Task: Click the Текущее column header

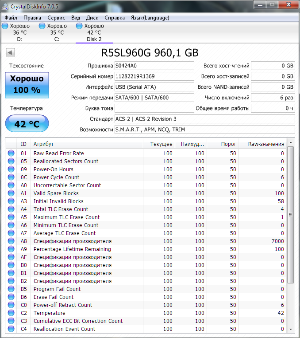Action: tap(159, 144)
